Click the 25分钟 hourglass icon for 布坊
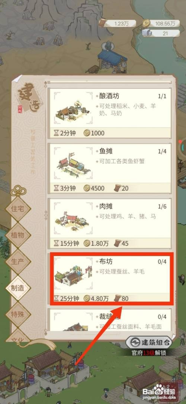This screenshot has height=404, width=186. pyautogui.click(x=56, y=299)
